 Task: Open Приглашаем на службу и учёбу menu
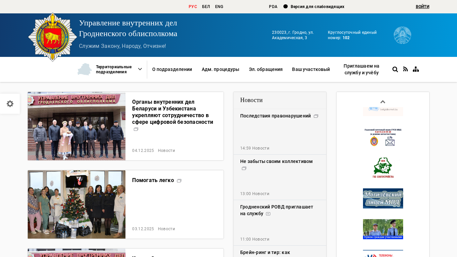[x=361, y=69]
